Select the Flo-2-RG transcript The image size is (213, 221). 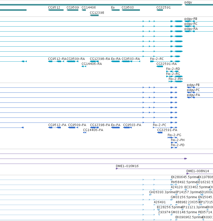click(x=174, y=76)
